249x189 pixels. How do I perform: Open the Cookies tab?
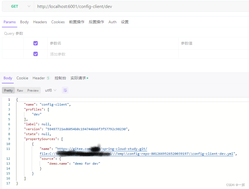[x=58, y=22]
